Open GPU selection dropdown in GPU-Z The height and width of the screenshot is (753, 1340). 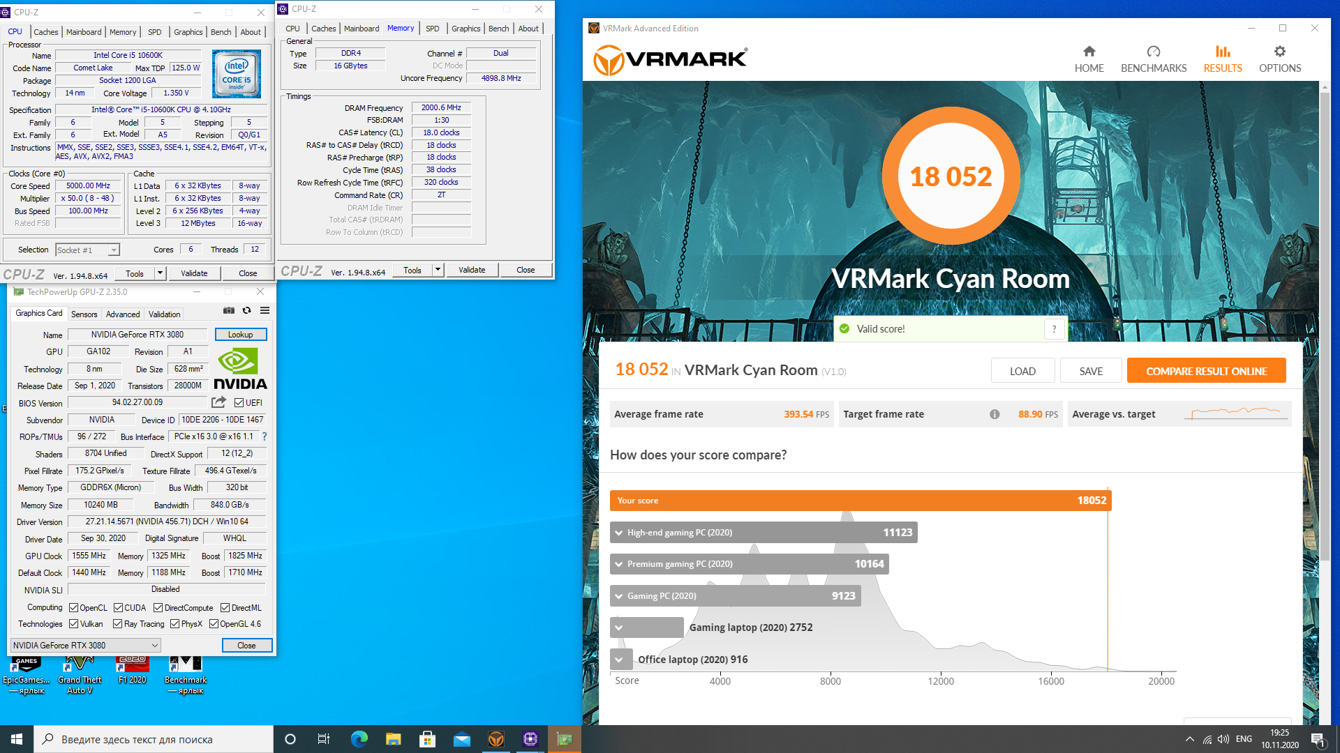click(86, 646)
